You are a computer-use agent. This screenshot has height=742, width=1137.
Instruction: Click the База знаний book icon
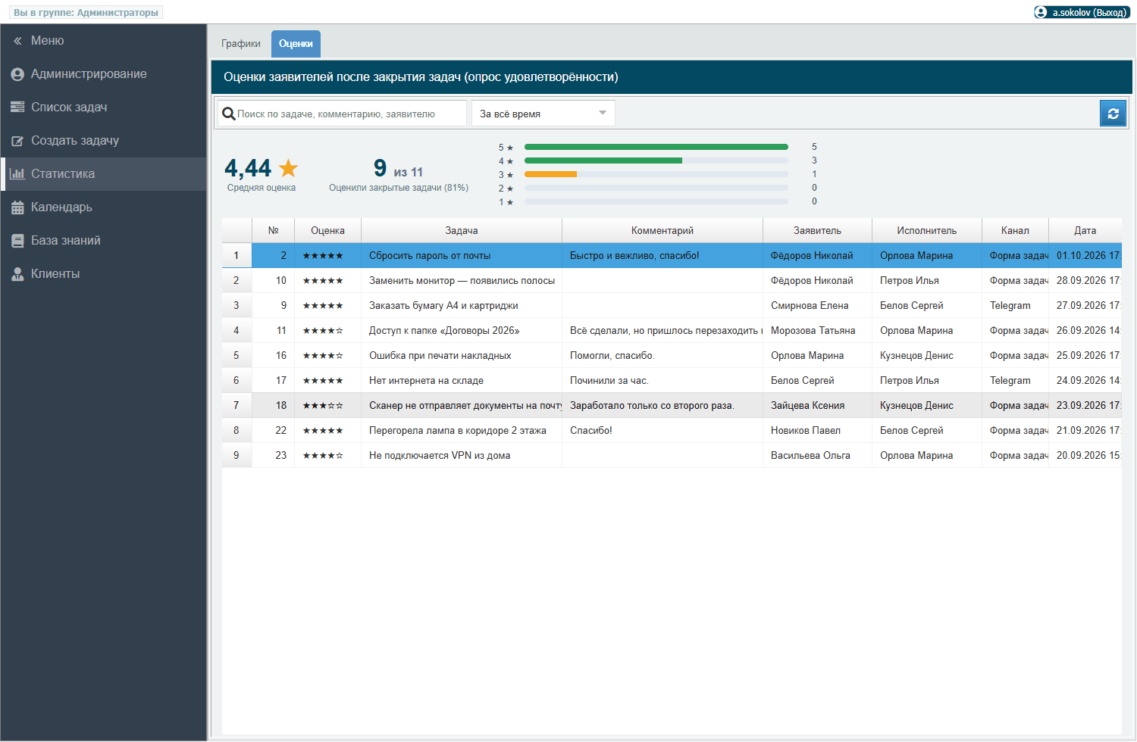pos(17,241)
